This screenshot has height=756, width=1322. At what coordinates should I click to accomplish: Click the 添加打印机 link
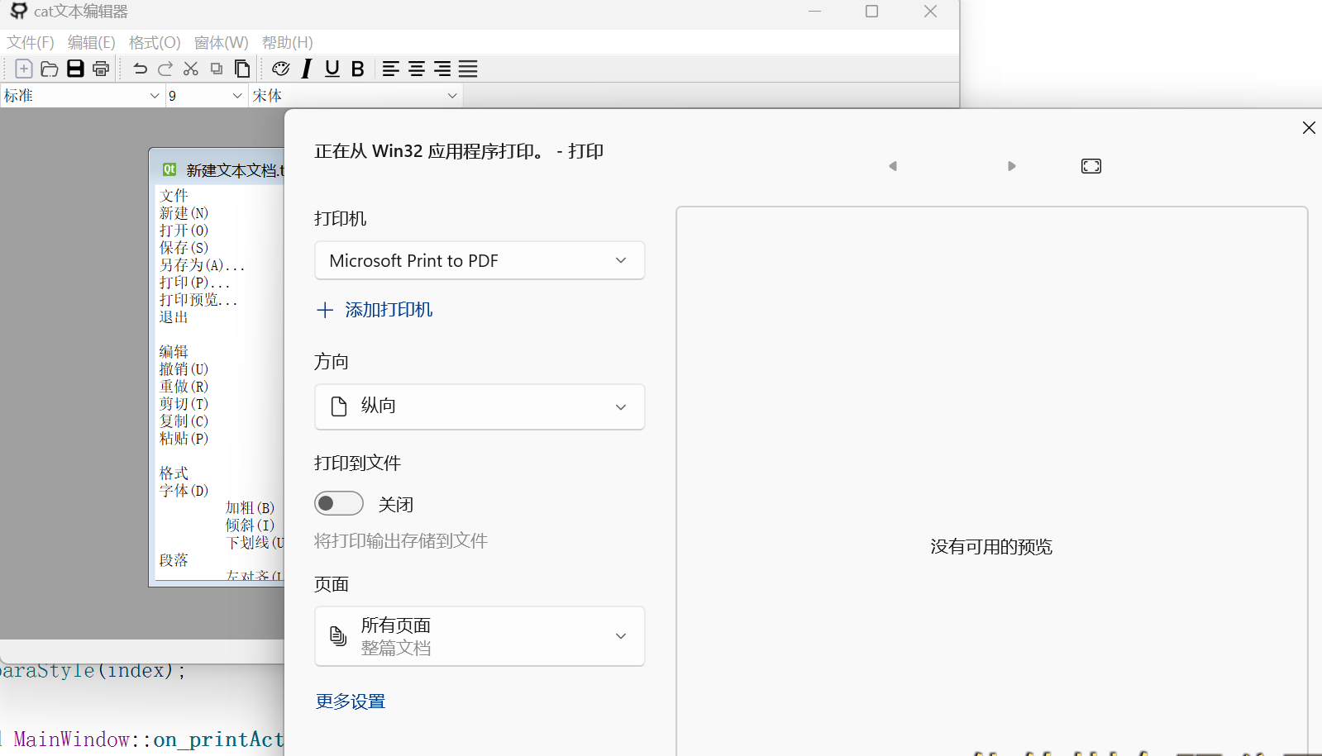click(375, 310)
